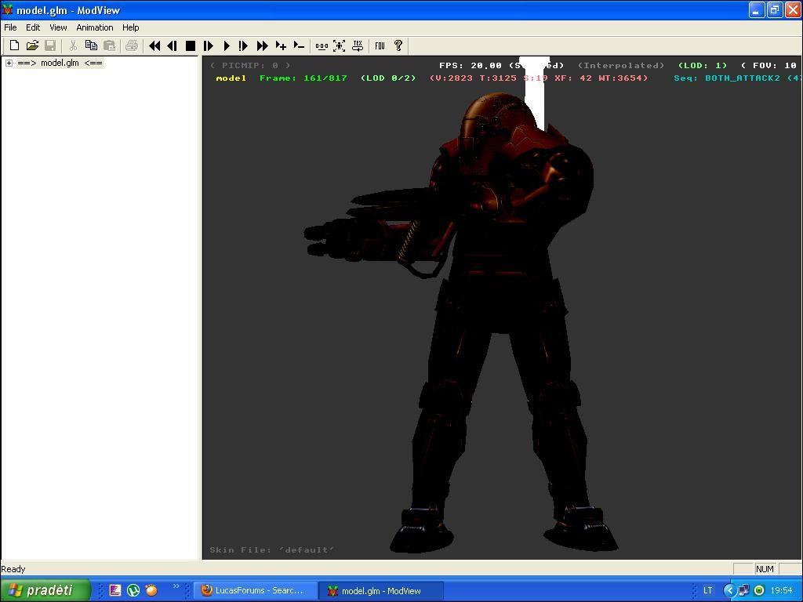Open the pradėti Start menu
The width and height of the screenshot is (803, 602).
coord(45,590)
